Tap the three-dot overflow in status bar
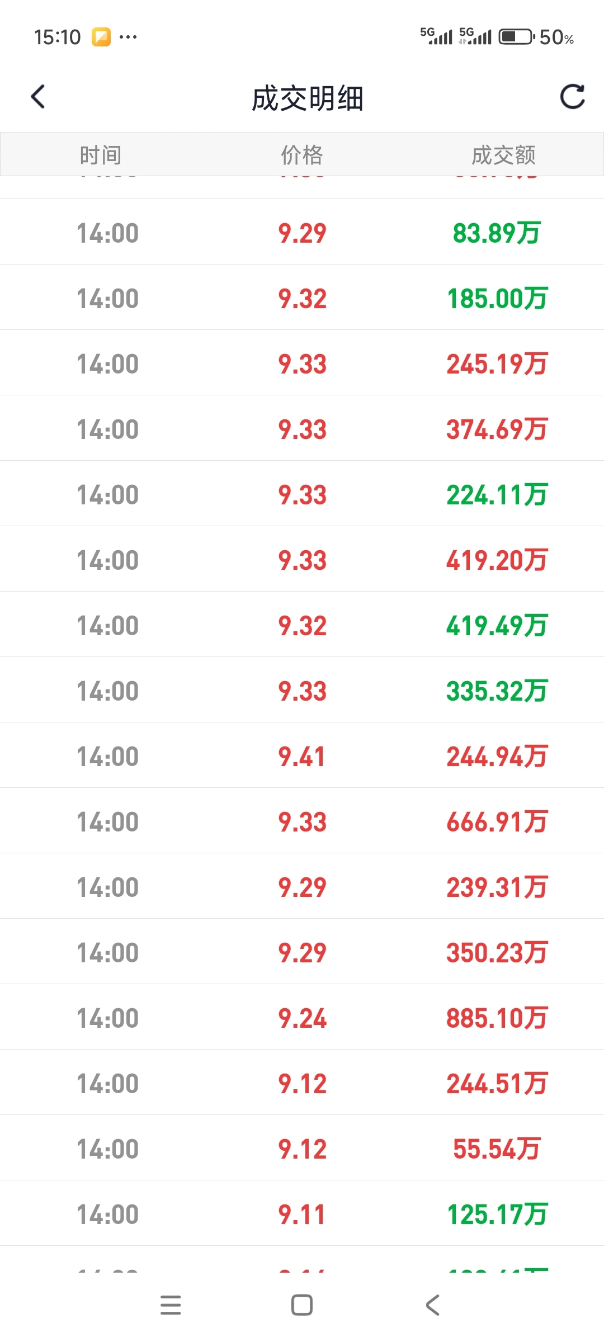 click(x=128, y=37)
